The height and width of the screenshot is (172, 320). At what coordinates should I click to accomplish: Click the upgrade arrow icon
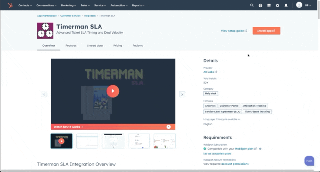pyautogui.click(x=260, y=6)
